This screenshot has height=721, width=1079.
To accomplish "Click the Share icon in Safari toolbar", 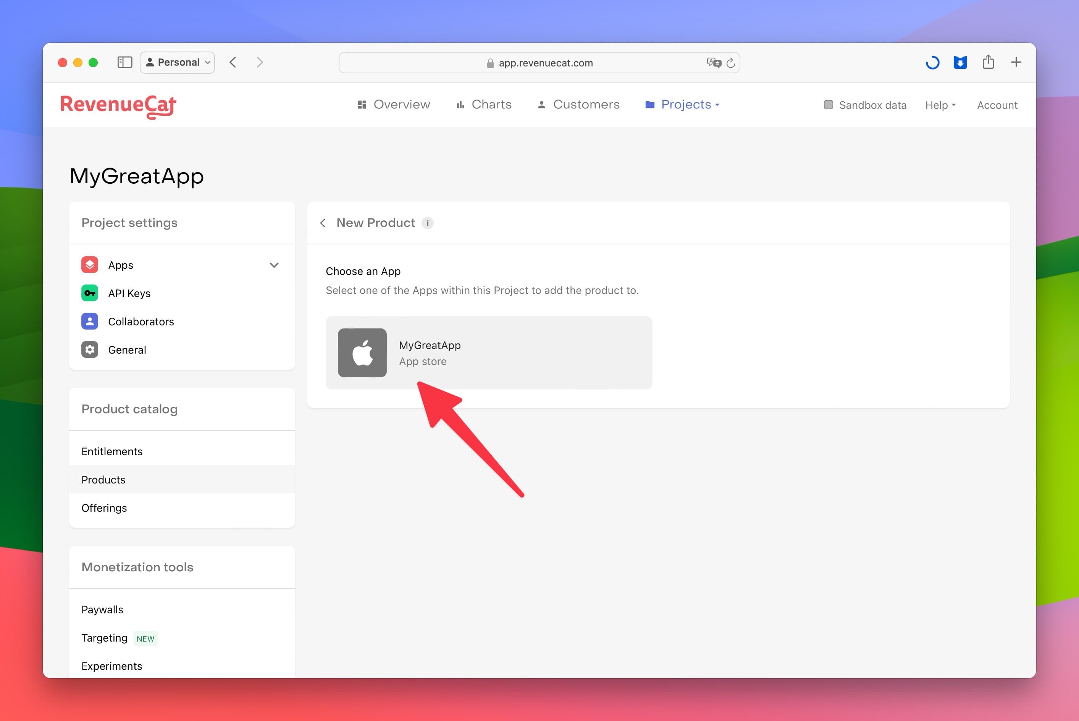I will pyautogui.click(x=988, y=61).
